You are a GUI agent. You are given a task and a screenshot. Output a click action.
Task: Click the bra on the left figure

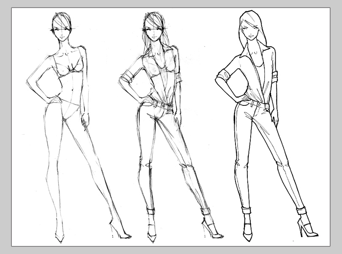(x=70, y=69)
